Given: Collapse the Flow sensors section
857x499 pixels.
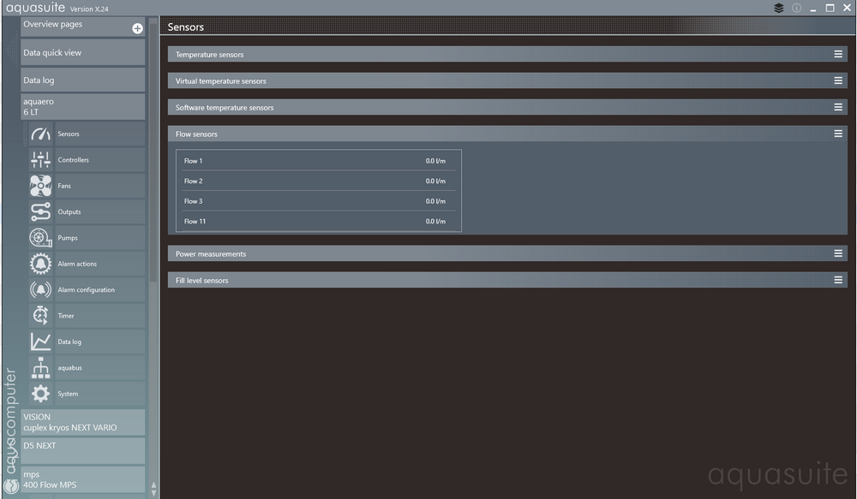Looking at the screenshot, I should point(507,134).
